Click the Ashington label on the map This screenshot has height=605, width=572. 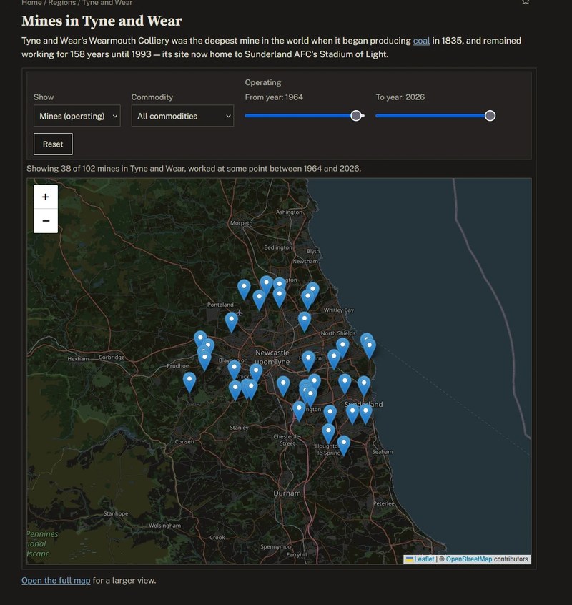[290, 212]
